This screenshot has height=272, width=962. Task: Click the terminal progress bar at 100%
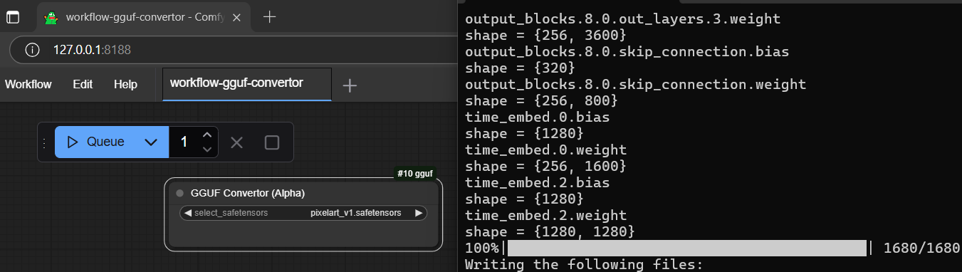point(687,248)
